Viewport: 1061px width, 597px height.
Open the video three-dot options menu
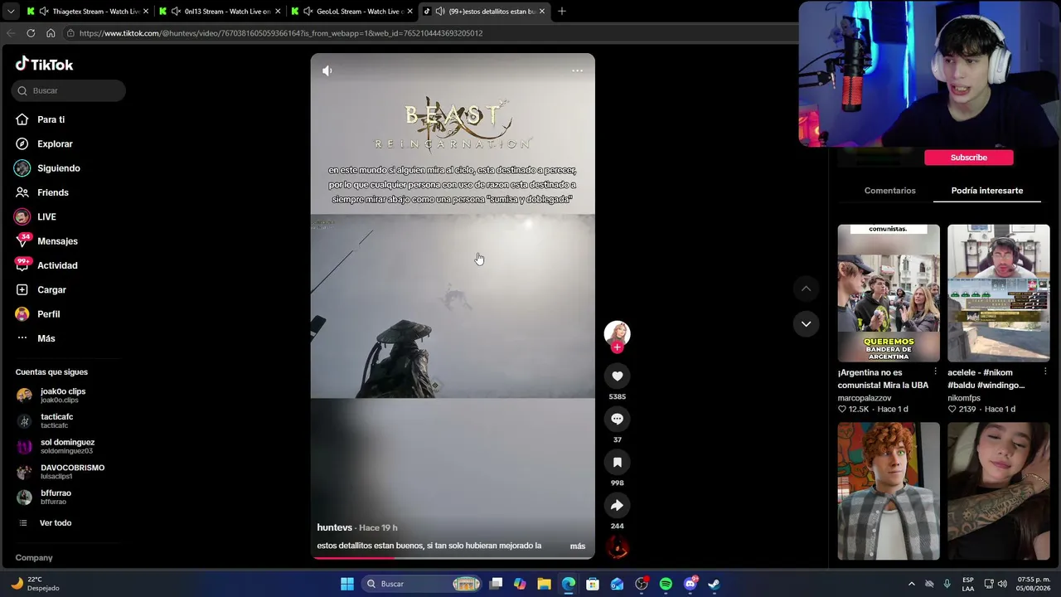[578, 70]
